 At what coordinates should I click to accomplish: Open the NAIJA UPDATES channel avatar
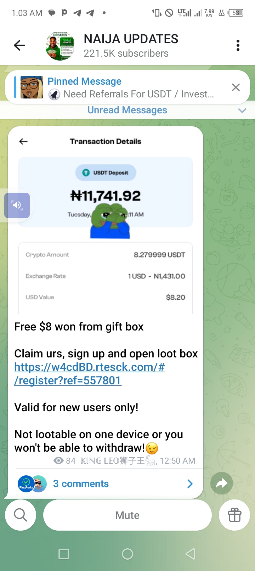tap(60, 46)
